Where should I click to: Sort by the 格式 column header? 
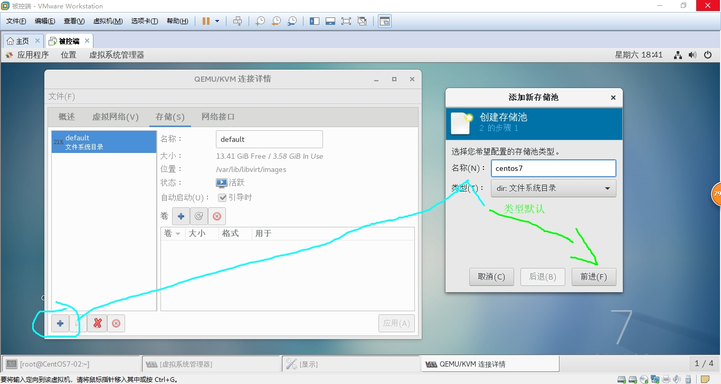[x=234, y=234]
